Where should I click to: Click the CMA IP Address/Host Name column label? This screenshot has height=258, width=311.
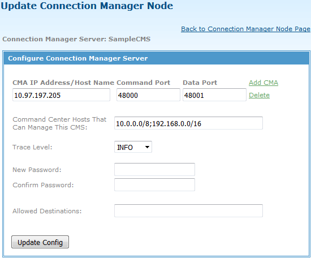[x=63, y=83]
